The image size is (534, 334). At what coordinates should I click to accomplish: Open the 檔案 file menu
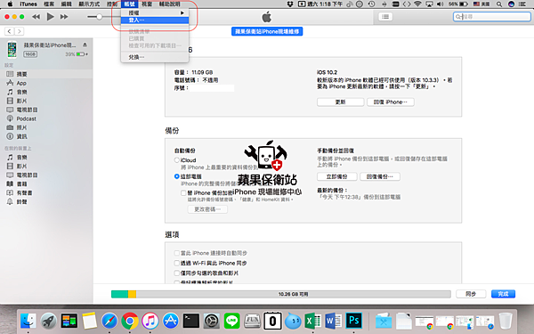point(49,4)
